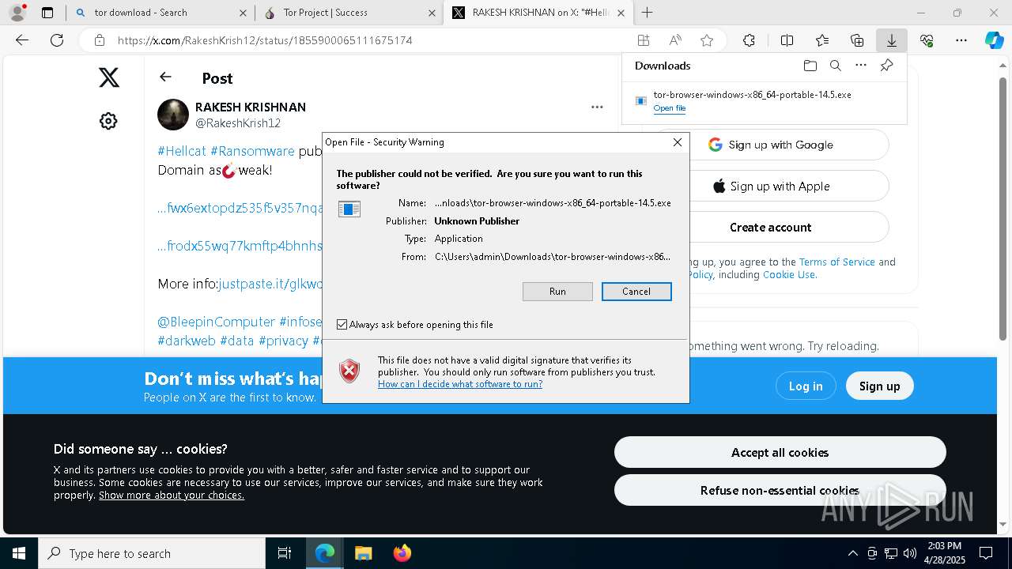Click the Downloads toolbar icon
Image resolution: width=1012 pixels, height=569 pixels.
892,40
